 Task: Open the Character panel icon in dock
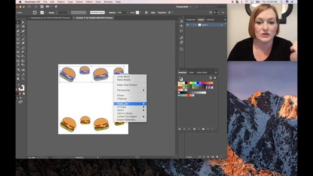pos(181,22)
